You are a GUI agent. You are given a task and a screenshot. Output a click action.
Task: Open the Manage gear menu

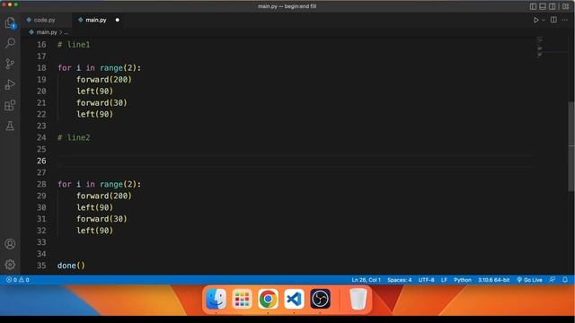coord(10,265)
